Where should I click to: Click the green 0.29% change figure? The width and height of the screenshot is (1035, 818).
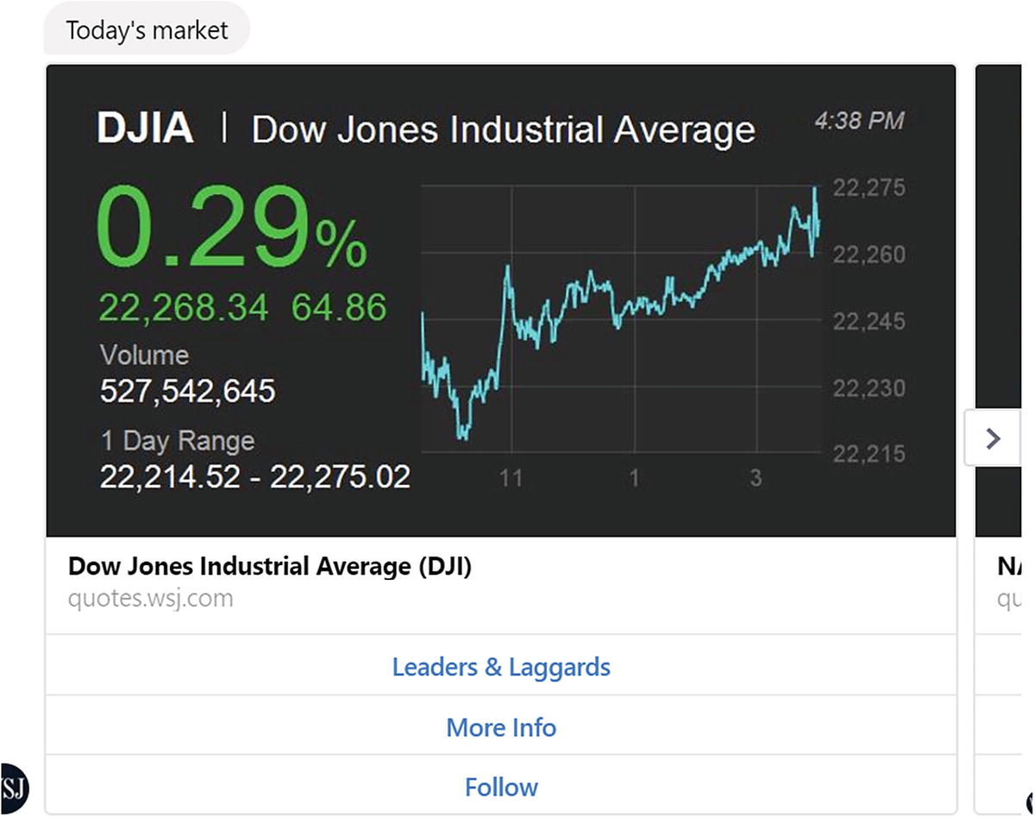click(231, 228)
